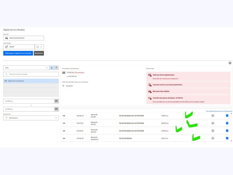The image size is (233, 175).
Task: Click the print icon above status panel
Action: coord(230,63)
